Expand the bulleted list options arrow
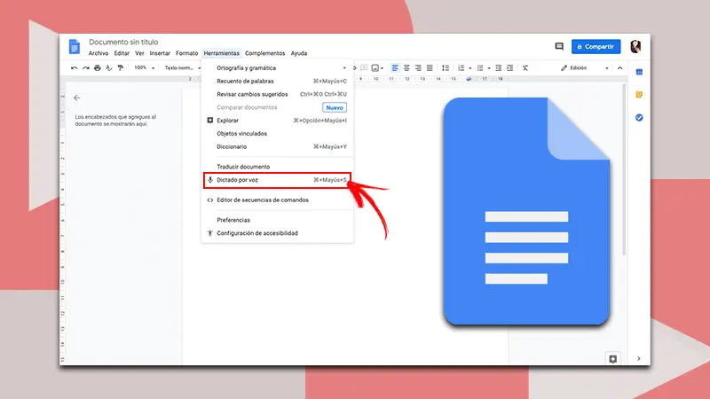 [x=489, y=68]
